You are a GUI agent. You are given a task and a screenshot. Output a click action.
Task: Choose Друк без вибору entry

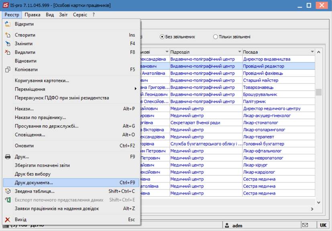click(71, 174)
